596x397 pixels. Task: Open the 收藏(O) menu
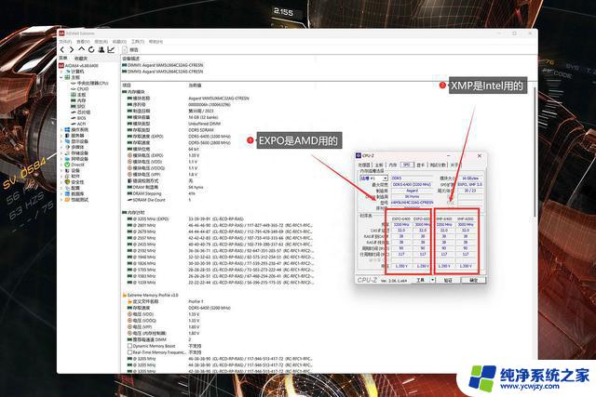click(x=119, y=41)
